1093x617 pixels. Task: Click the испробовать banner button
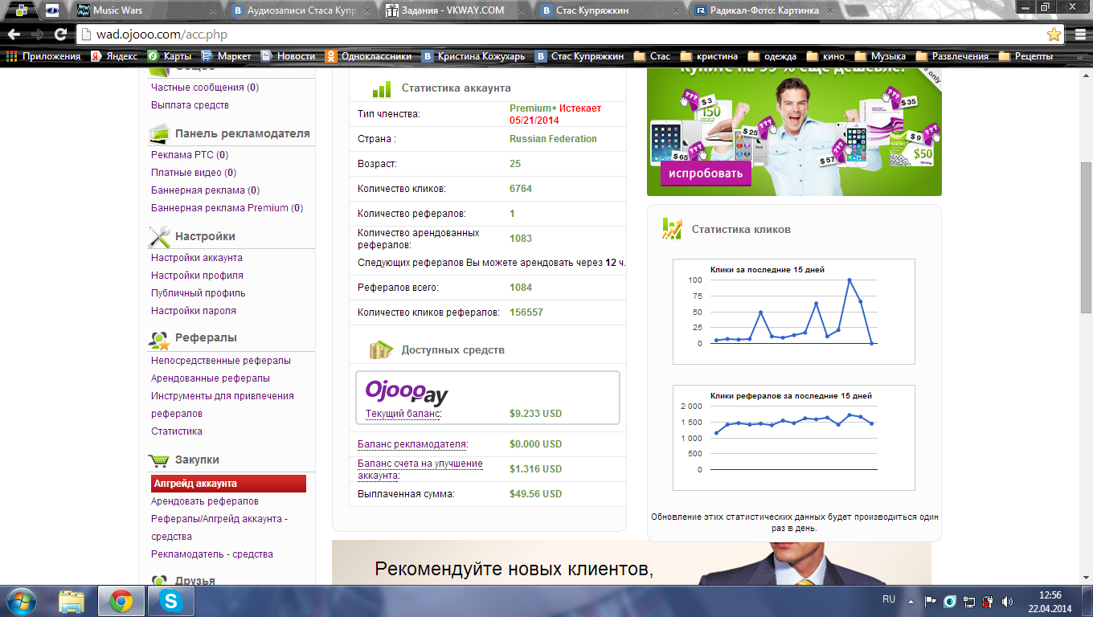click(706, 174)
